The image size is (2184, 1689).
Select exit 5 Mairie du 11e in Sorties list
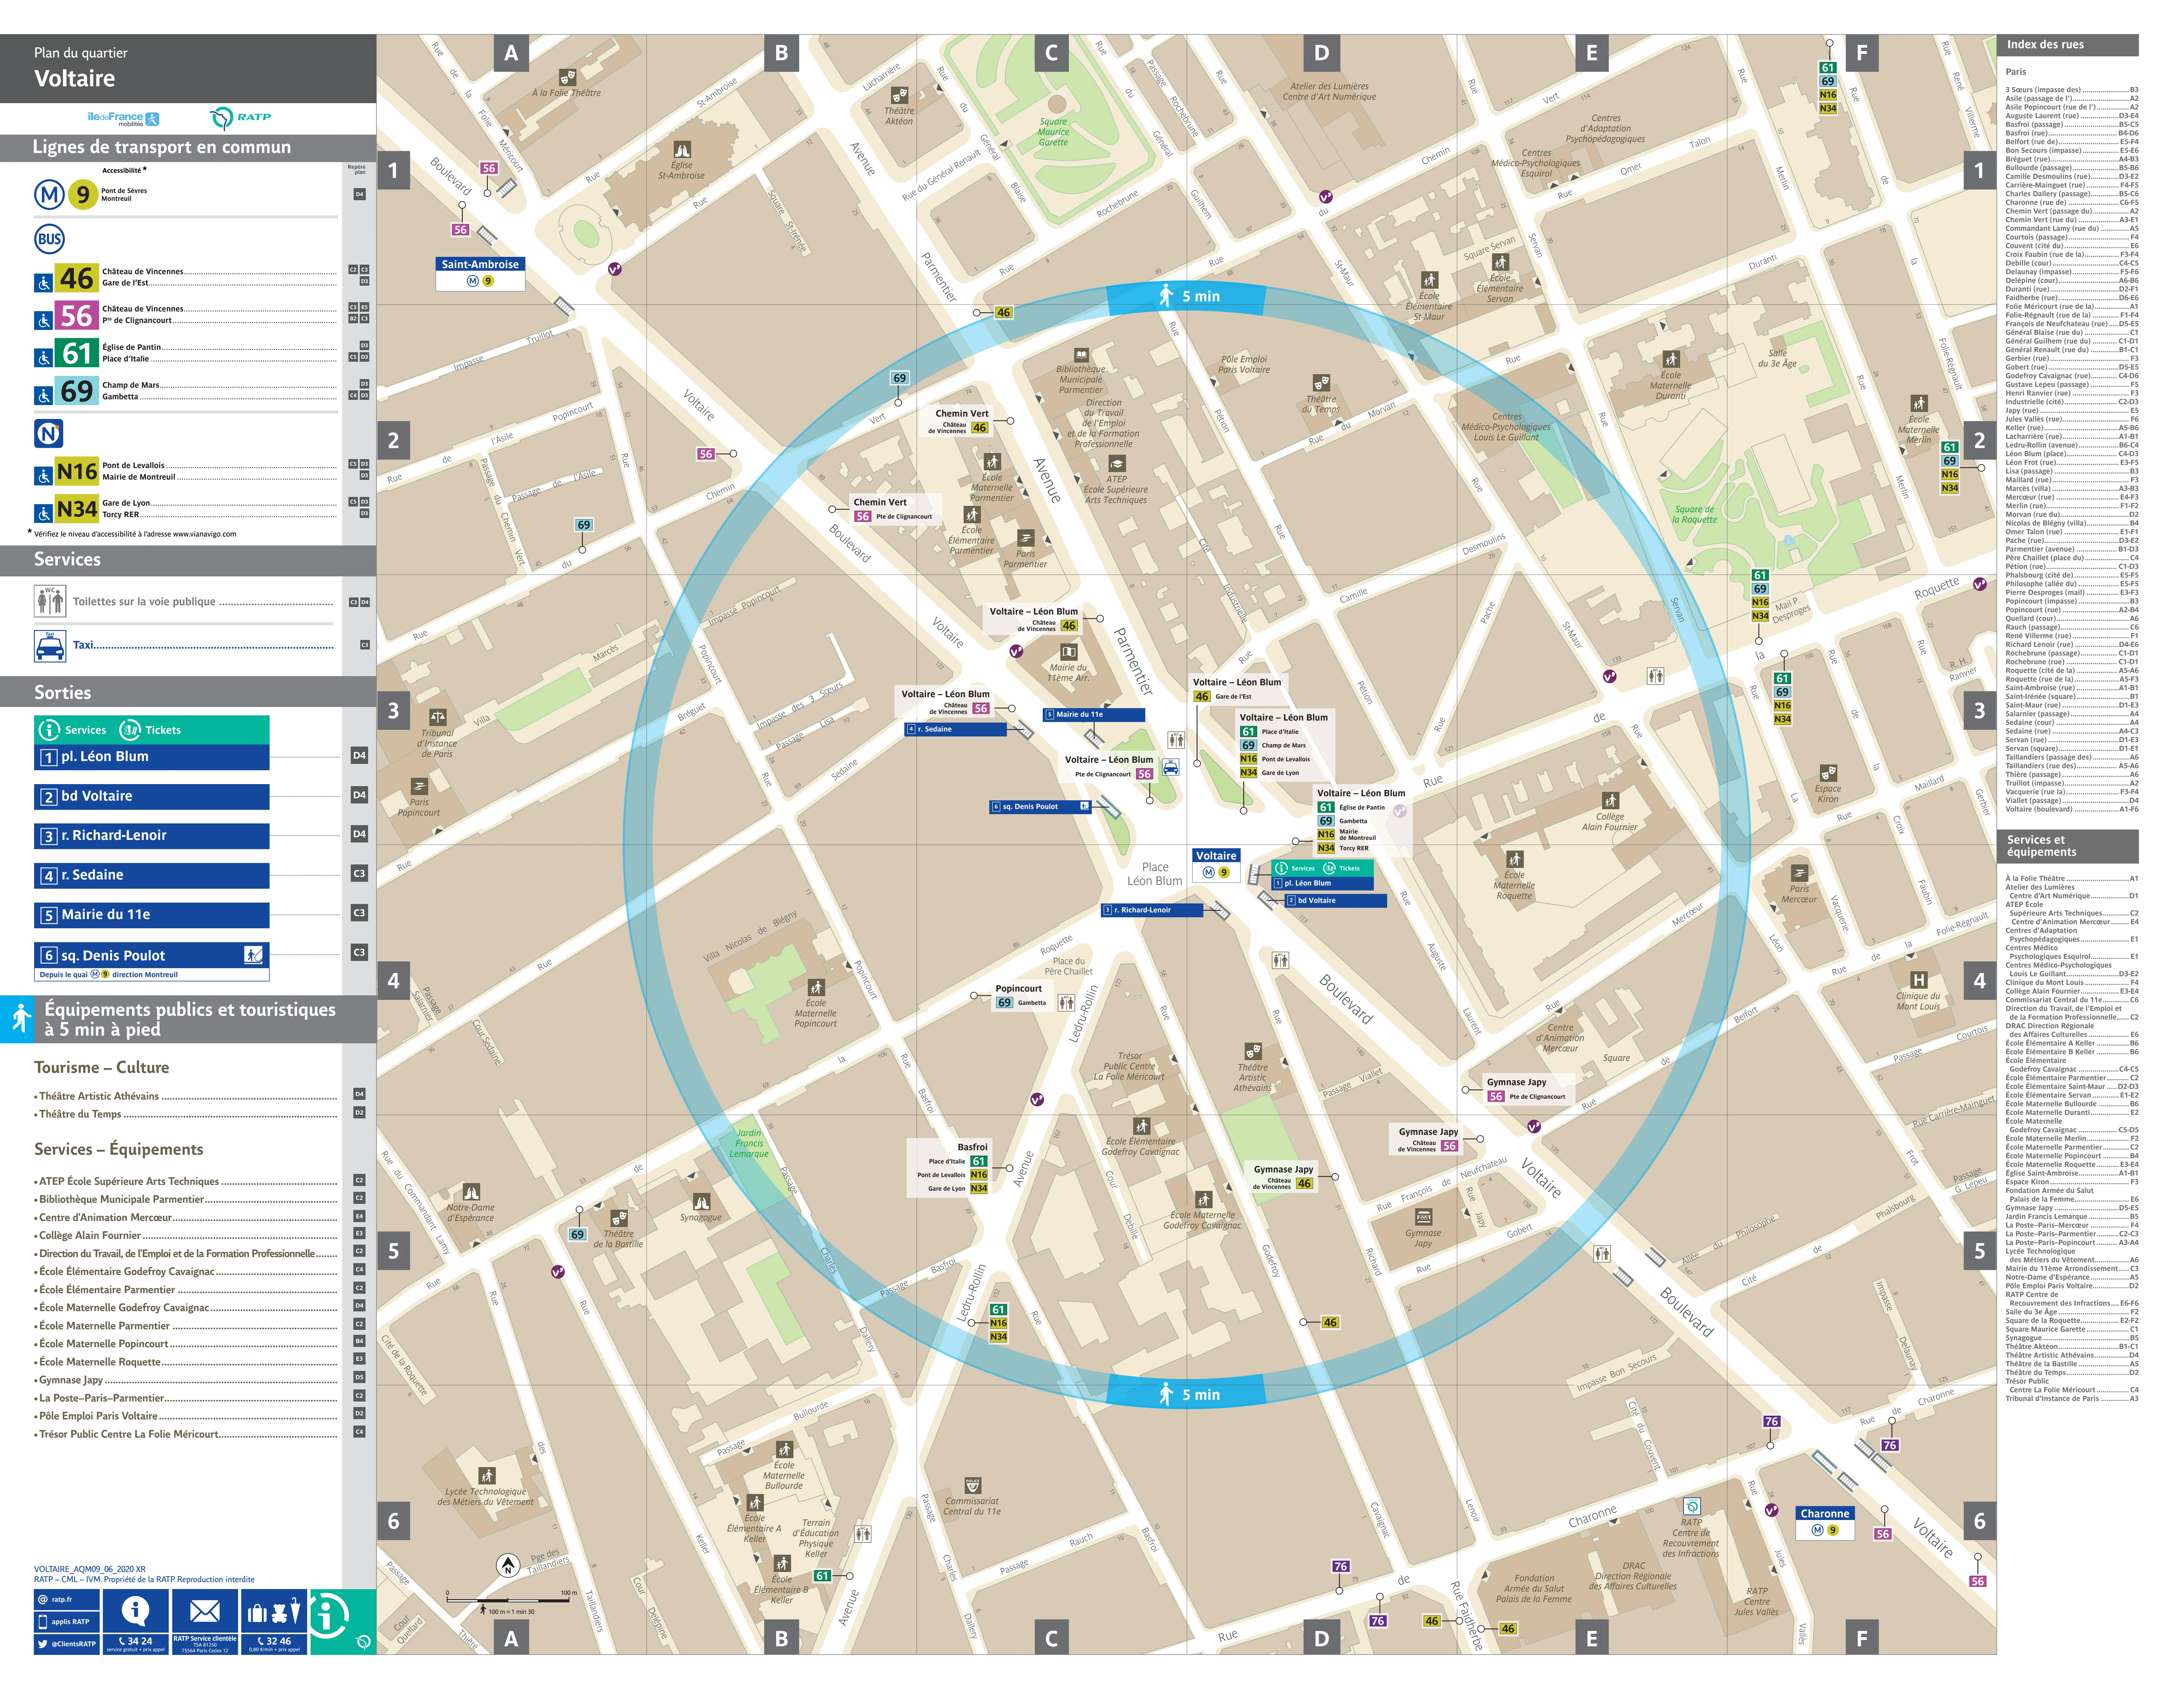(152, 915)
